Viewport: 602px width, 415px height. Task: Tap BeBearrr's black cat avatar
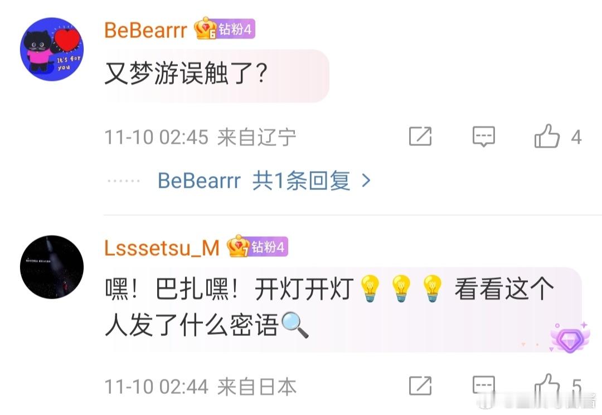coord(52,48)
